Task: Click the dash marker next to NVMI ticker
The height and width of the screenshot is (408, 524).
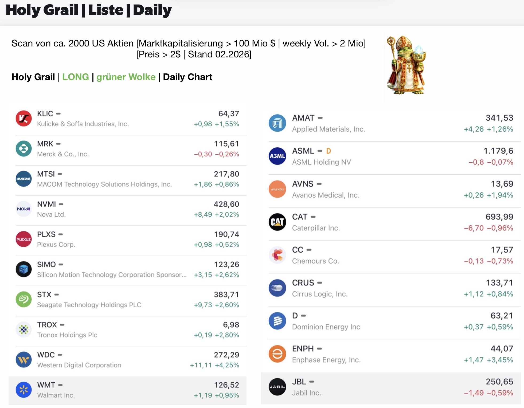Action: pyautogui.click(x=61, y=204)
